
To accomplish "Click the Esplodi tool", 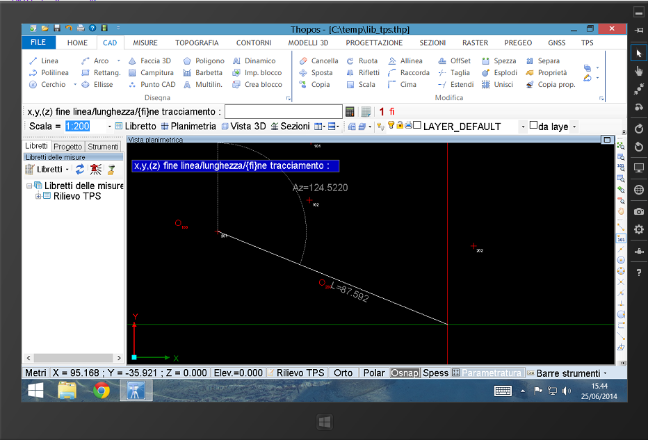I will point(499,73).
